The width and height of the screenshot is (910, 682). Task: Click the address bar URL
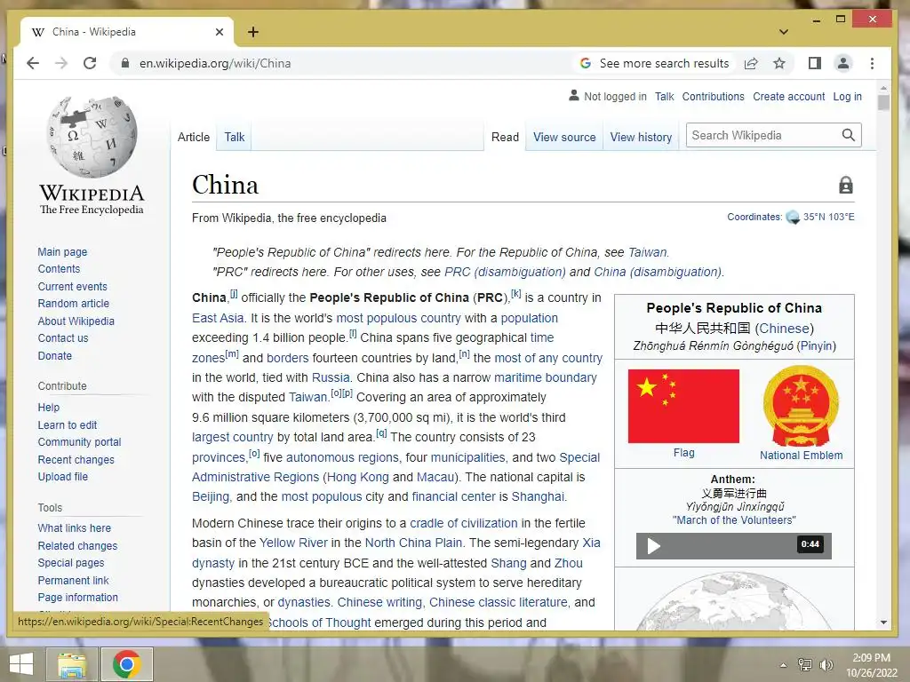tap(215, 63)
